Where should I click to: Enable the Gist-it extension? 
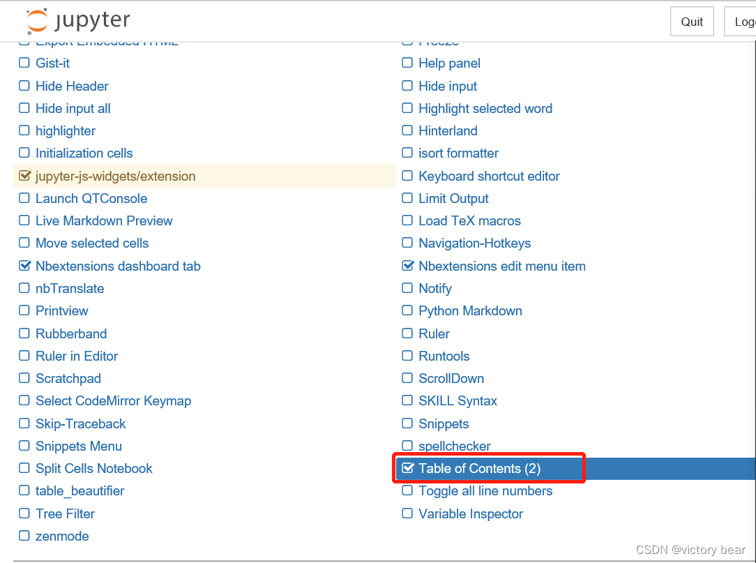pos(24,63)
